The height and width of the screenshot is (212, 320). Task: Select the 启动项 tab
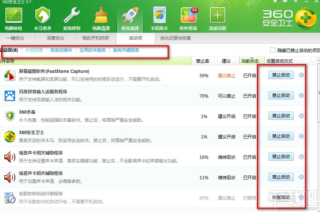tap(136, 38)
